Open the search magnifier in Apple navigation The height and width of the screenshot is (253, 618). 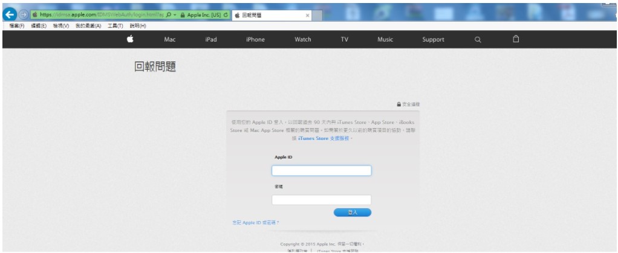coord(477,40)
